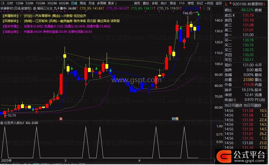Click the red i info icon after 林泰新材

(264, 4)
